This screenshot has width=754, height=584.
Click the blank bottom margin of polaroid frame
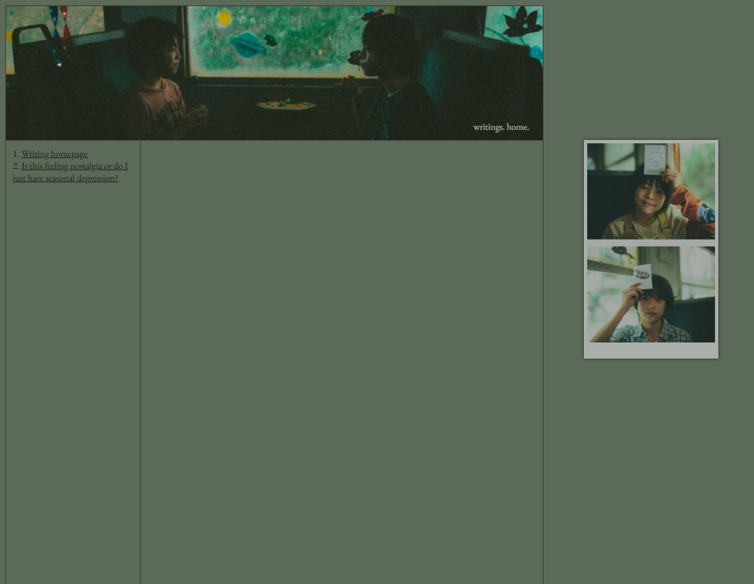click(650, 351)
